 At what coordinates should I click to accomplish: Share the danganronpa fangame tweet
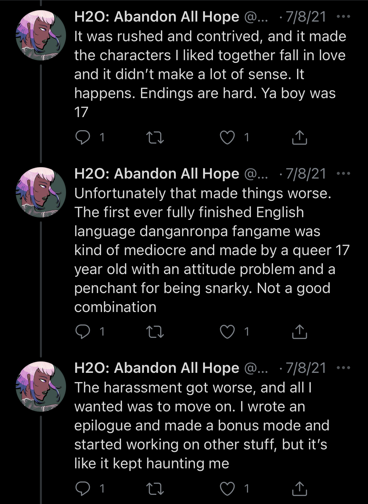299,332
